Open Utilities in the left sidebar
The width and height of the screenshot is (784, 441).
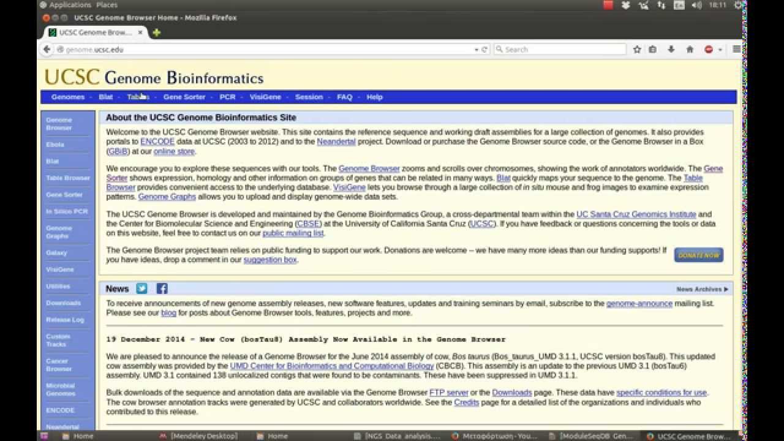(58, 286)
